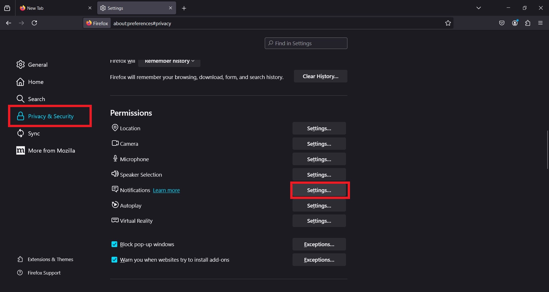The image size is (549, 292).
Task: Open More from Mozilla category
Action: coord(46,151)
